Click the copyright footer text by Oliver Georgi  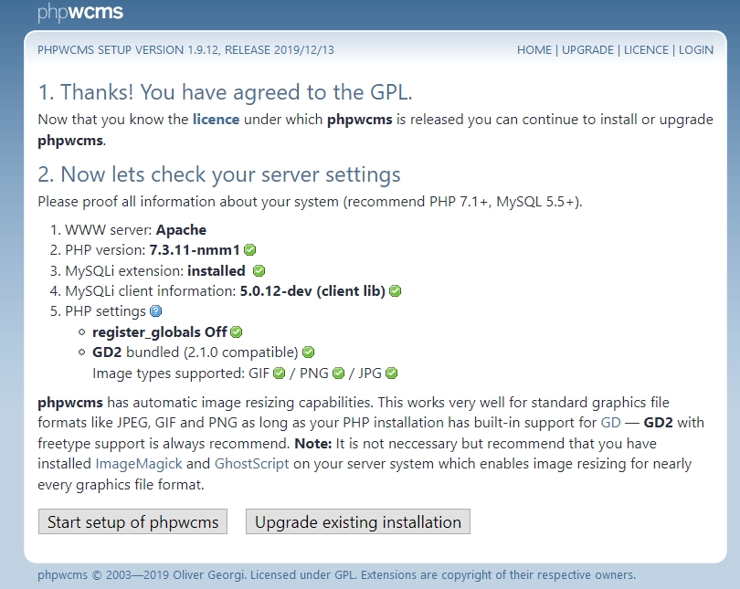pyautogui.click(x=336, y=575)
